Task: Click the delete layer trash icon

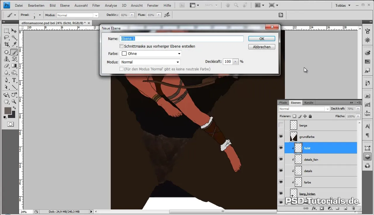Action: [353, 208]
